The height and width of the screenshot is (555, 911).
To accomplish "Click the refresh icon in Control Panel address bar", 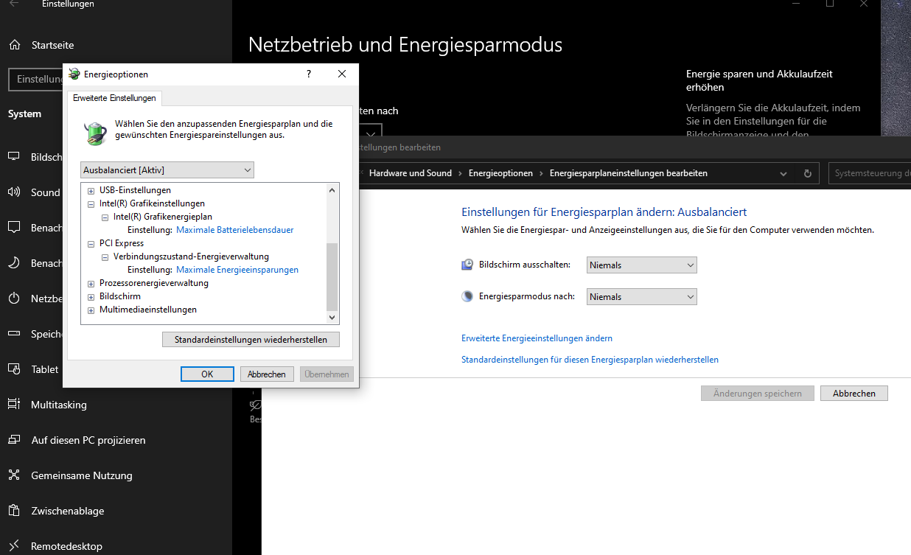I will point(808,173).
